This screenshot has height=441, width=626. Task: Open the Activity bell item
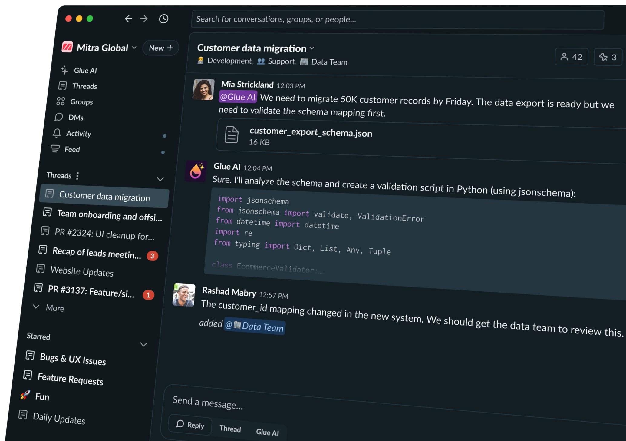click(78, 134)
